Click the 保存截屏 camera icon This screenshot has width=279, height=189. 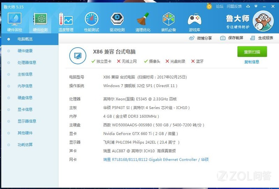(x=223, y=38)
